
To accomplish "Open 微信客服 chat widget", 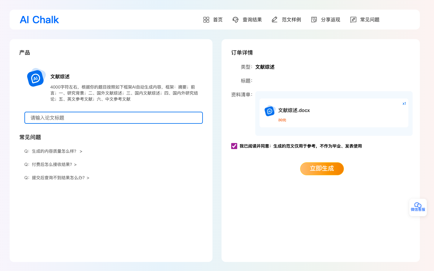I will [x=418, y=207].
